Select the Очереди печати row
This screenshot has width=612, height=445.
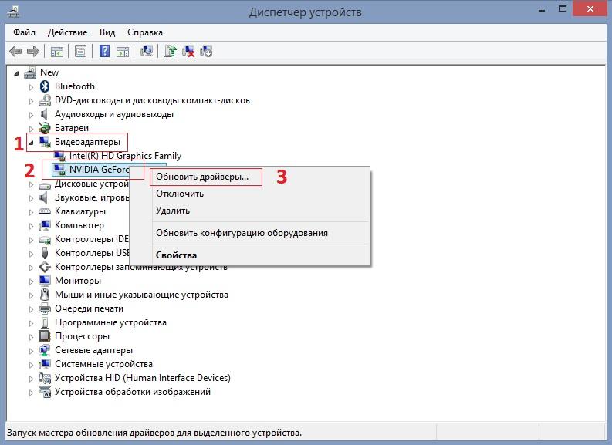(89, 308)
